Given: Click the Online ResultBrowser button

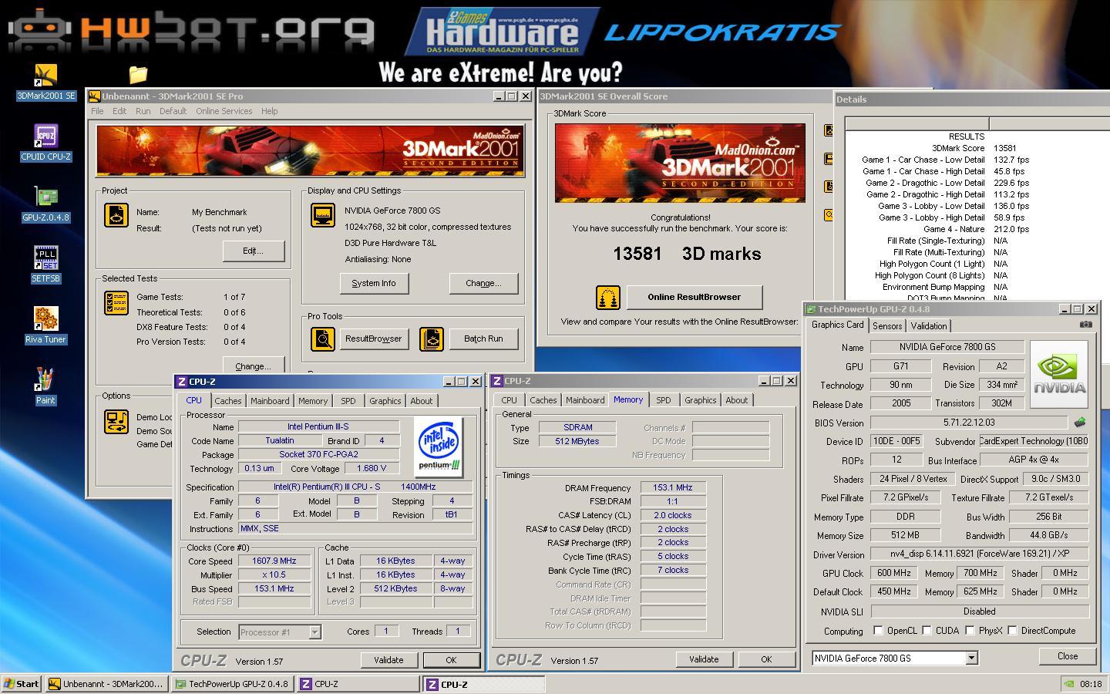Looking at the screenshot, I should pos(695,297).
